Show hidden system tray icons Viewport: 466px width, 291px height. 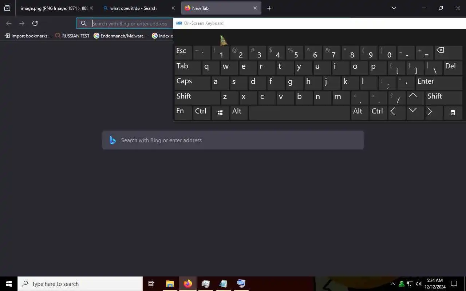tap(393, 284)
